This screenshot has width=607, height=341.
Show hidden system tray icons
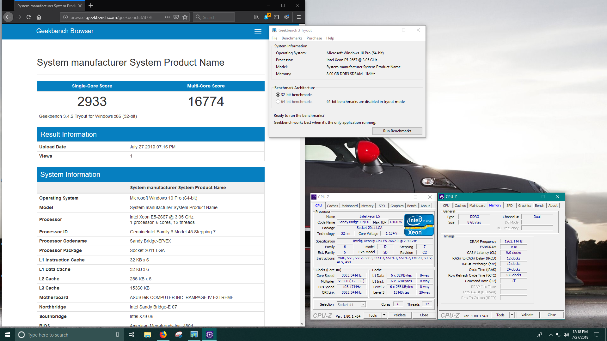tap(551, 335)
